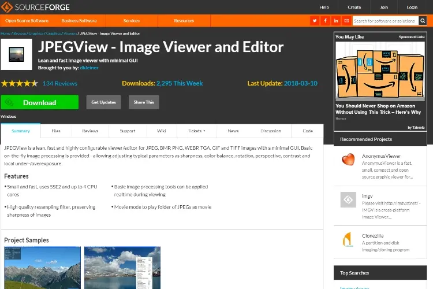This screenshot has width=433, height=289.
Task: Open the Clonezilla project link
Action: click(x=372, y=236)
